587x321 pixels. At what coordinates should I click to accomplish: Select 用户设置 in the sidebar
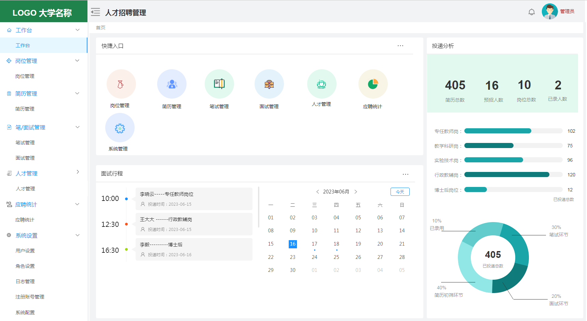click(25, 251)
